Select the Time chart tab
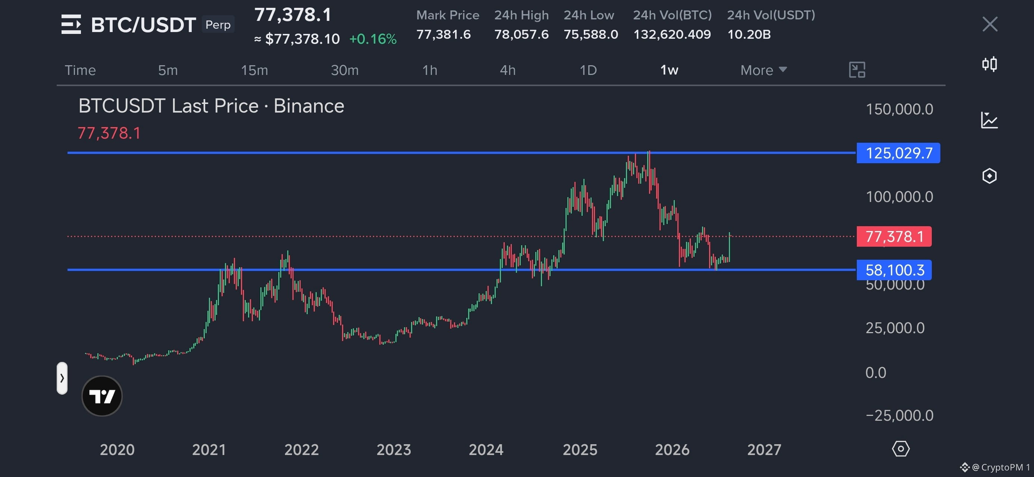1034x477 pixels. pos(80,70)
